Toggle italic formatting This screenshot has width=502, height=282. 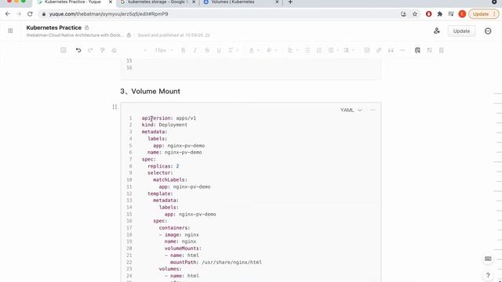[x=195, y=50]
